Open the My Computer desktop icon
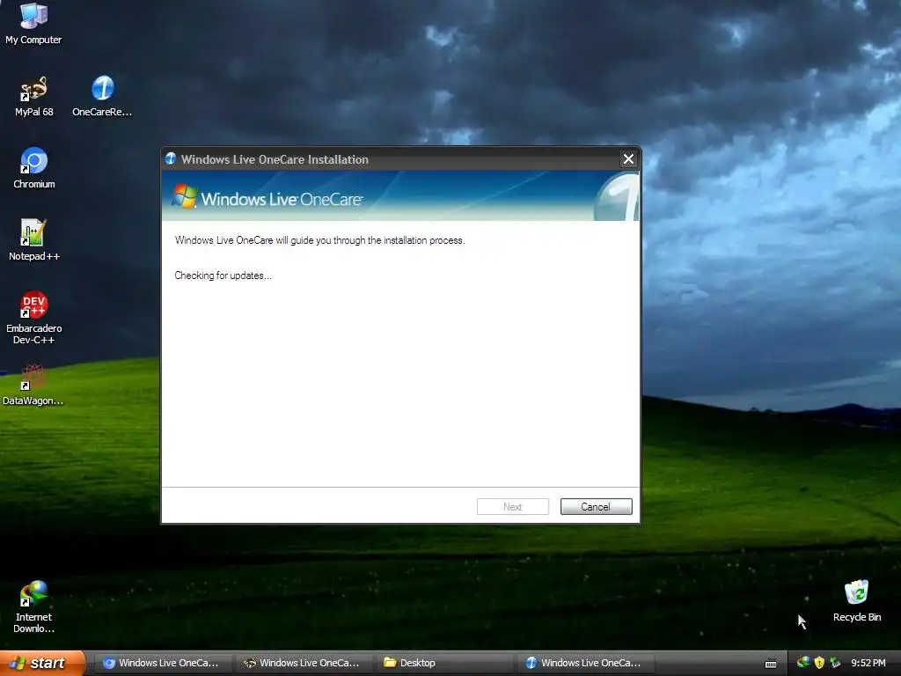Viewport: 901px width, 676px height. [33, 23]
